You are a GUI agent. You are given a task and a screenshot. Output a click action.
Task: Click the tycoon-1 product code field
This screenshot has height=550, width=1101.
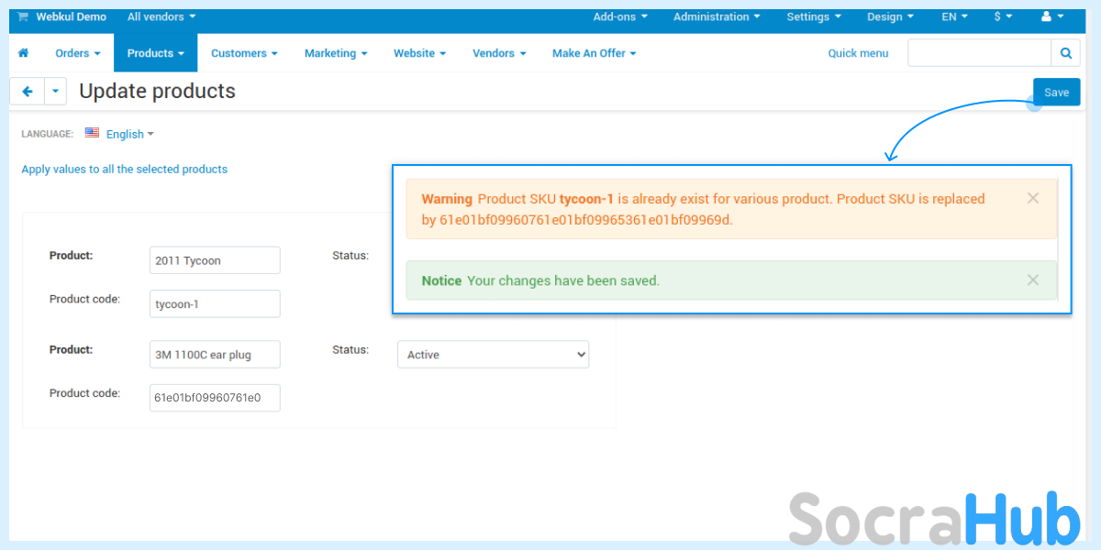coord(215,304)
